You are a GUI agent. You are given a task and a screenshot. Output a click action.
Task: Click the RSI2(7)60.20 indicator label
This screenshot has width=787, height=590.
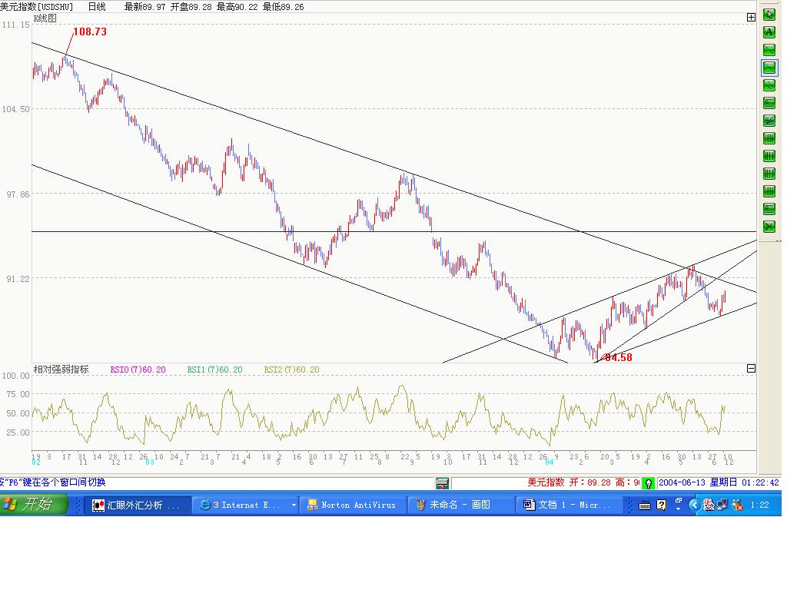pos(291,370)
